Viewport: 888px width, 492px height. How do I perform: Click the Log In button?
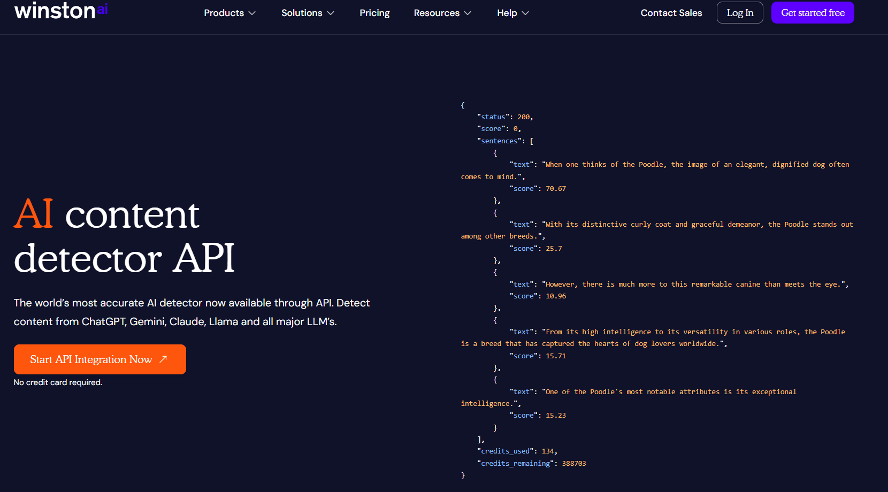click(x=740, y=13)
